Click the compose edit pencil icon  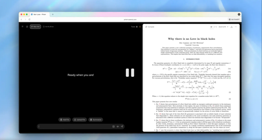(27, 27)
